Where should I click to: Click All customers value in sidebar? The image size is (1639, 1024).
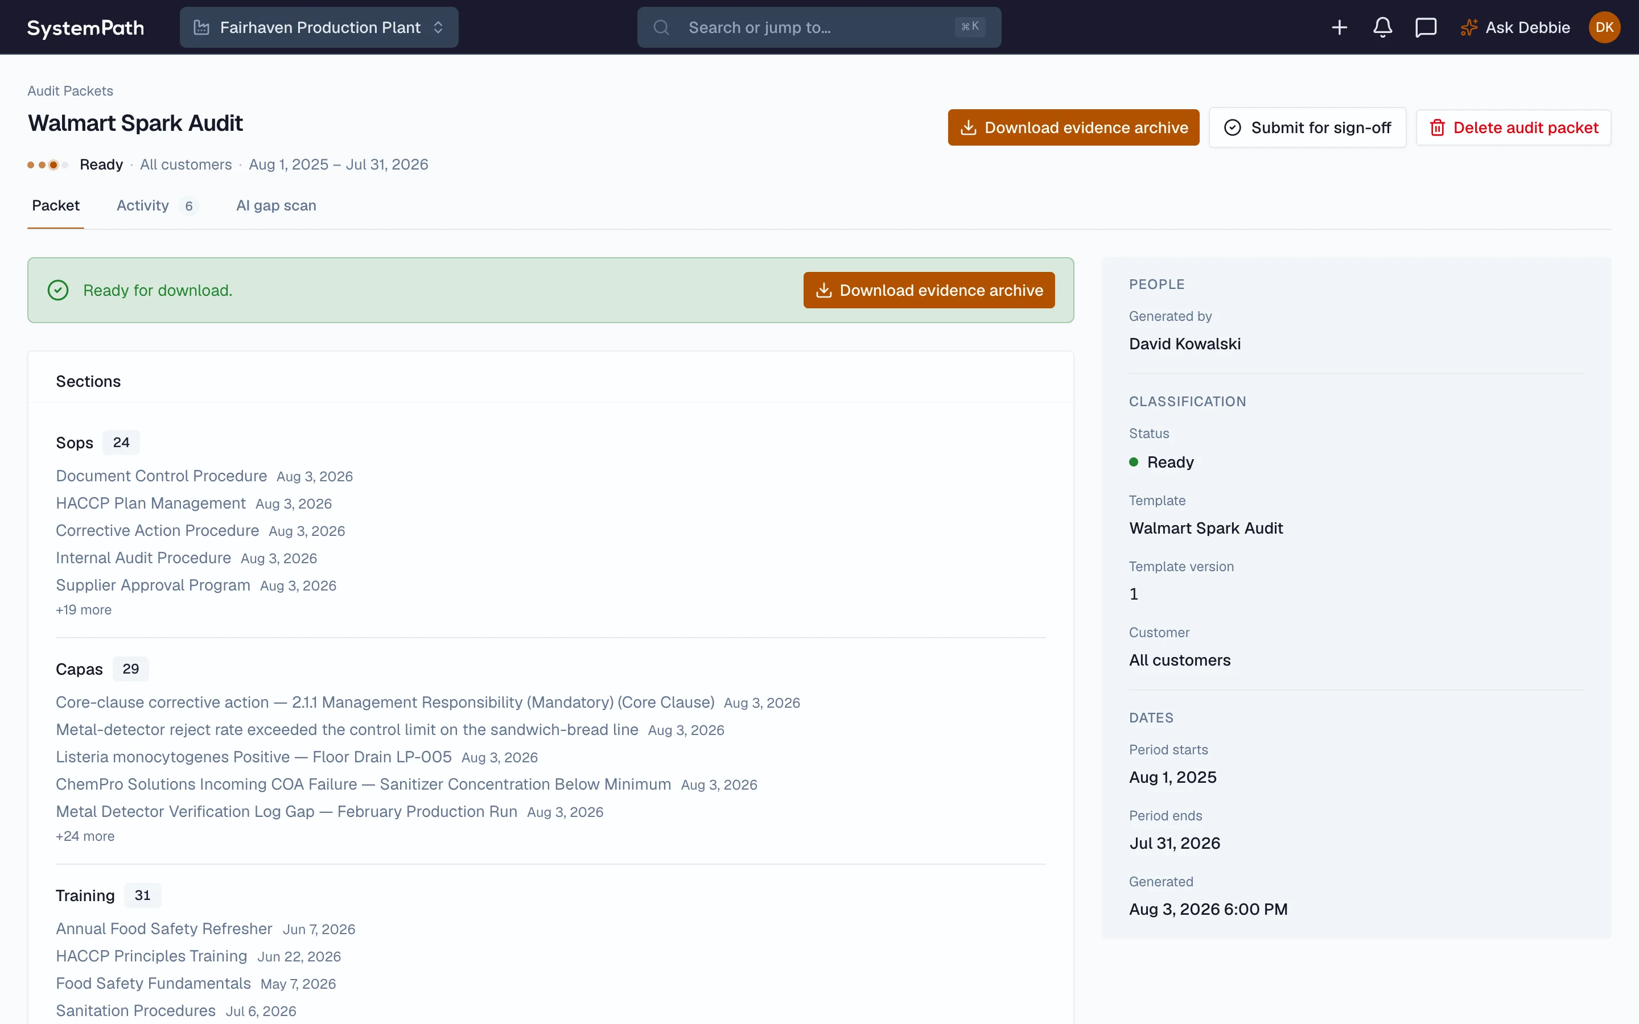click(1180, 660)
